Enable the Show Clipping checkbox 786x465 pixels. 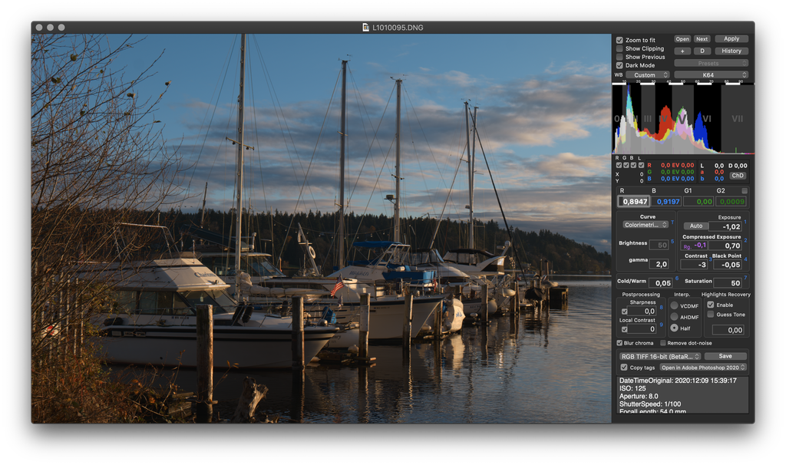point(619,48)
